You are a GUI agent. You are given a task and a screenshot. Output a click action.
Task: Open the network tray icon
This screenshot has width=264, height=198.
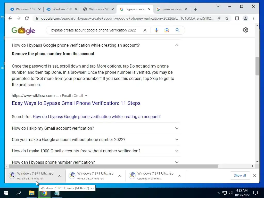pyautogui.click(x=225, y=193)
